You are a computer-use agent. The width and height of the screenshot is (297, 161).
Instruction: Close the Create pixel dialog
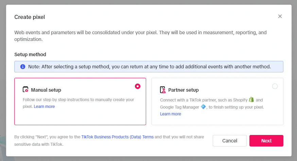280,16
